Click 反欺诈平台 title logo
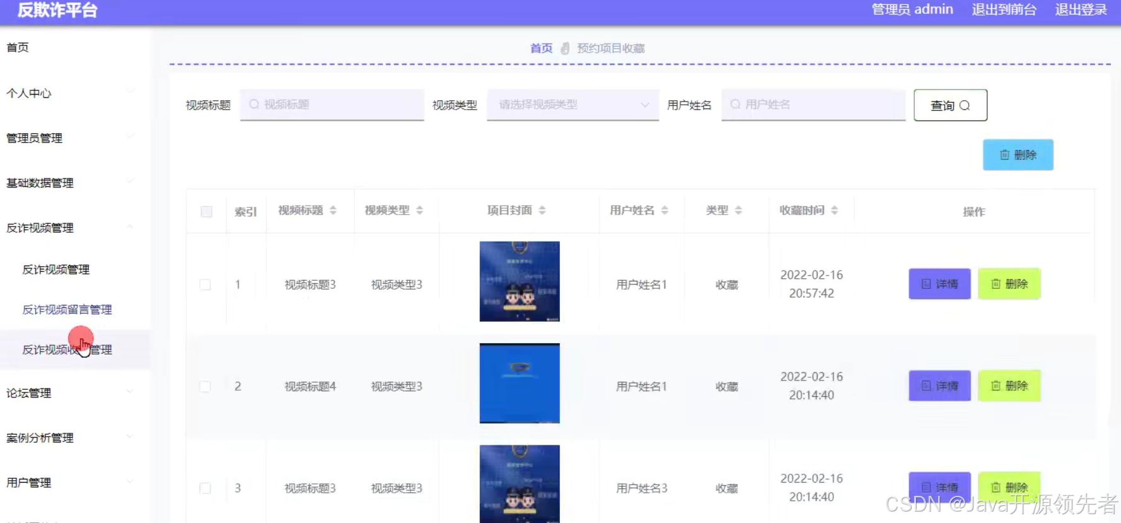Image resolution: width=1121 pixels, height=523 pixels. click(x=57, y=10)
